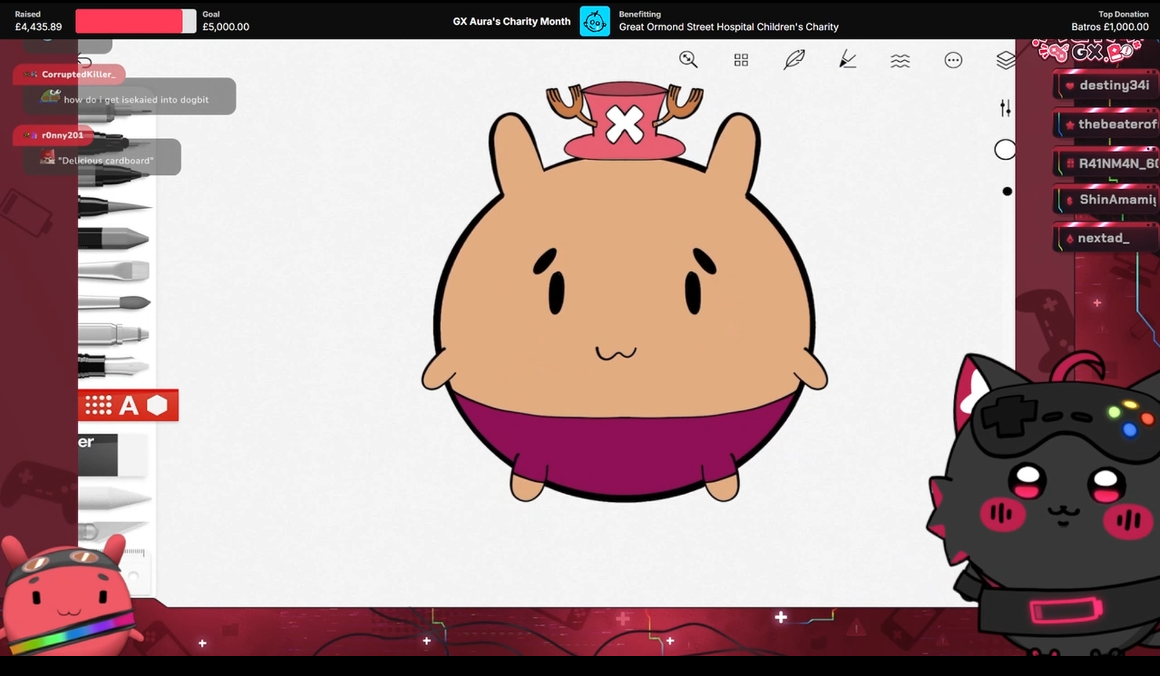1160x676 pixels.
Task: Click R41NM4N_60 entry in the side list
Action: coord(1107,163)
